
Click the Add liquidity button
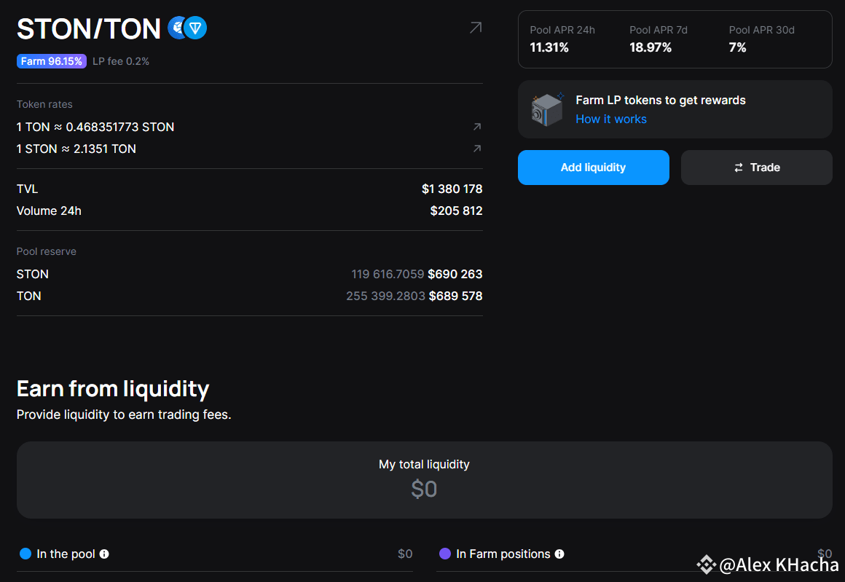coord(593,168)
